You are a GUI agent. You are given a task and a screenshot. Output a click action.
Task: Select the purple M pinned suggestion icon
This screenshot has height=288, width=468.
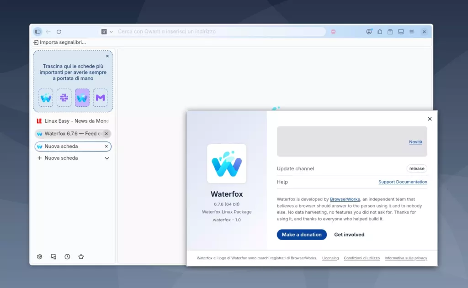coord(100,98)
